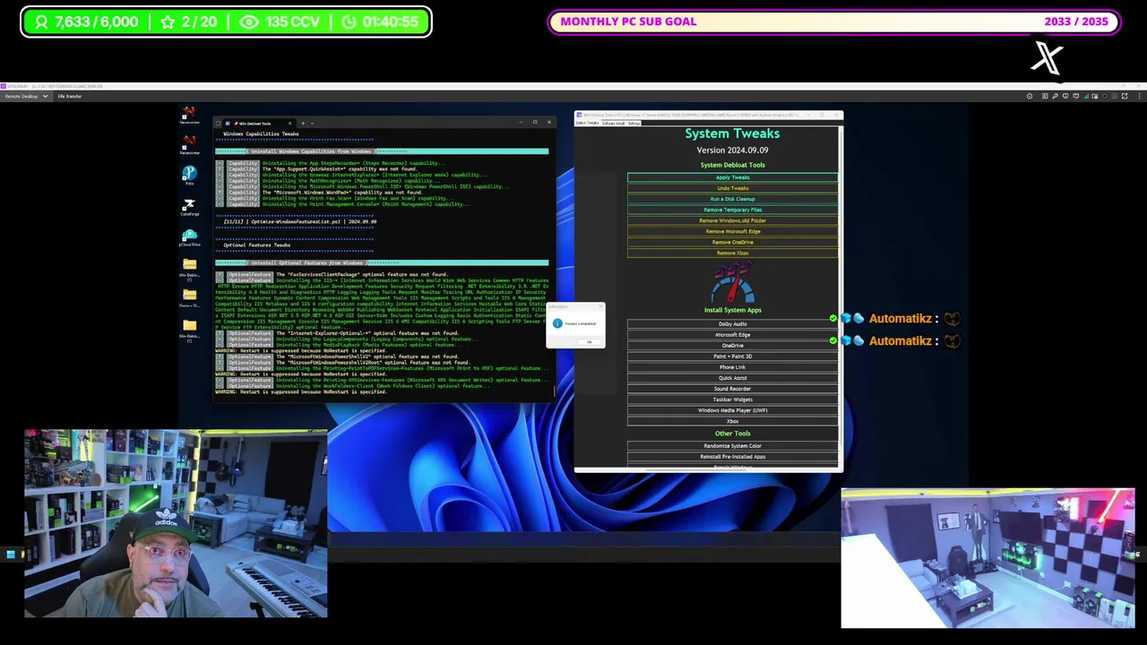Open the Polie desktop icon
The height and width of the screenshot is (645, 1147).
pos(188,176)
